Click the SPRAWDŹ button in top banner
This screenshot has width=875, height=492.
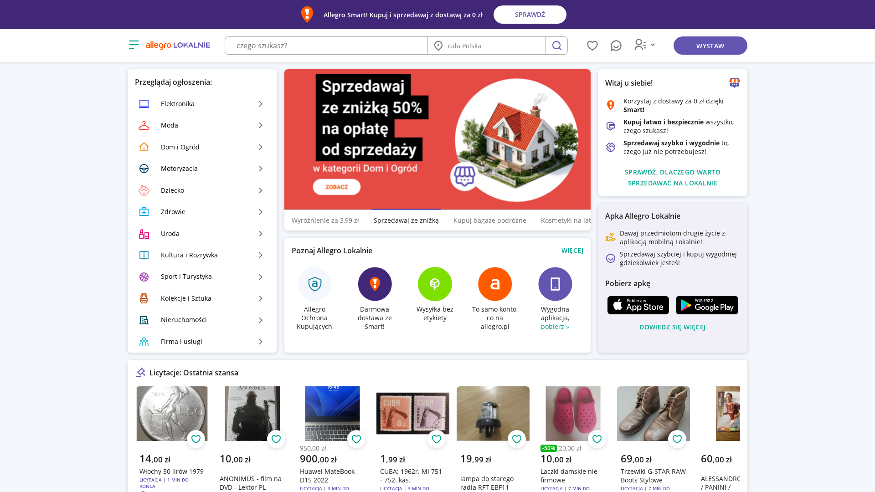tap(530, 15)
